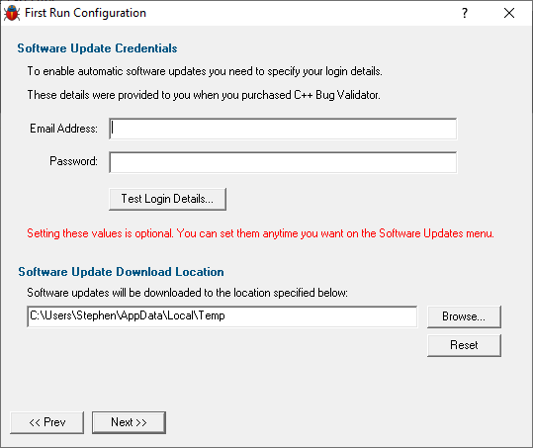Proceed with the Next >> button
The image size is (533, 448).
(129, 422)
